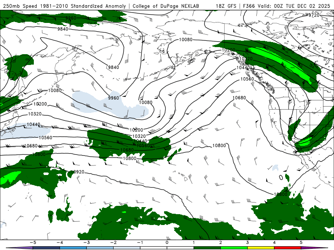Click the medium blue colorbar swatch between -4 and -3

(73, 248)
